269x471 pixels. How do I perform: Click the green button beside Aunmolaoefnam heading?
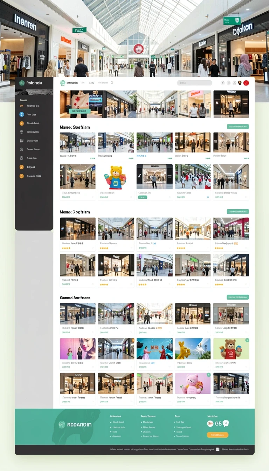[x=238, y=297]
